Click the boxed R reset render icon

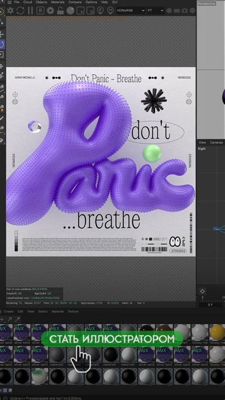(40, 11)
